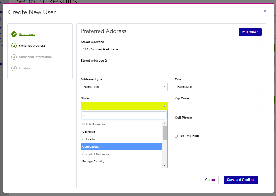The image size is (276, 196).
Task: Choose California in the state list
Action: [121, 132]
